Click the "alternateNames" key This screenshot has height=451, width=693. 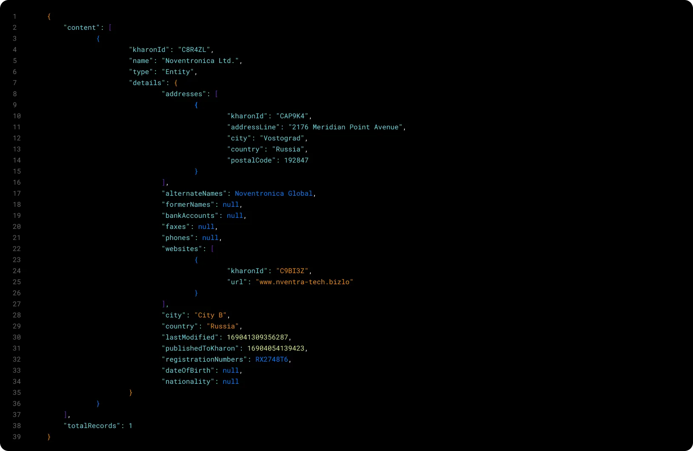point(194,194)
